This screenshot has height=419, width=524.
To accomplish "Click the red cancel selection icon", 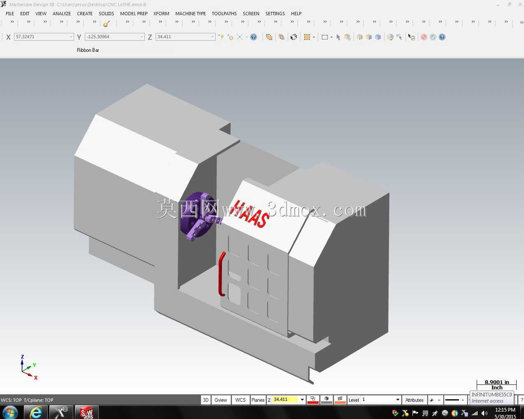I will (x=424, y=37).
